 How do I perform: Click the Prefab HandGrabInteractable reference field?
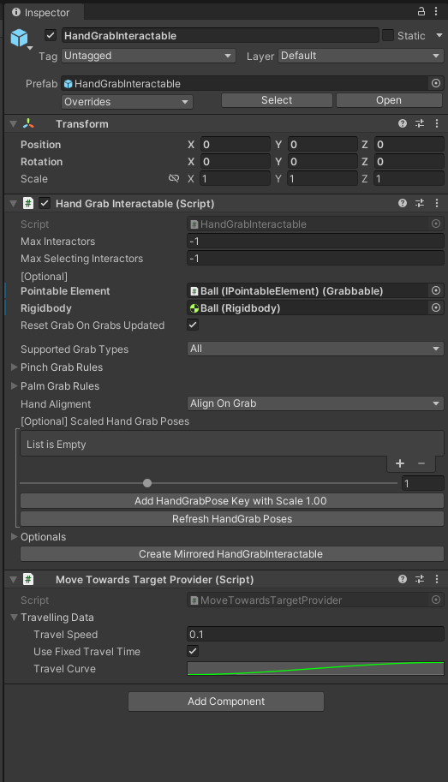pos(245,83)
